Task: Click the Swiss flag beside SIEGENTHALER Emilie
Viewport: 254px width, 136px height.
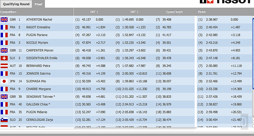Action: (4, 58)
